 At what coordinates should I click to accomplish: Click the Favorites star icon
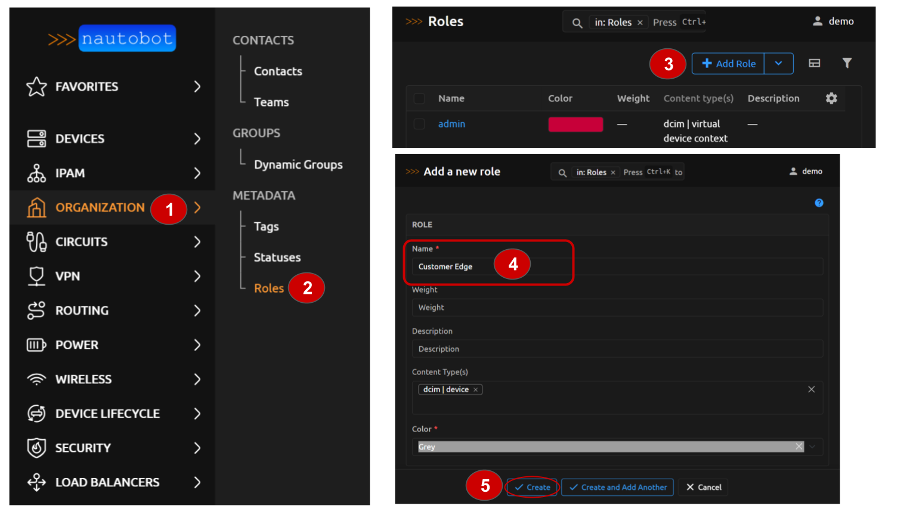pyautogui.click(x=36, y=87)
